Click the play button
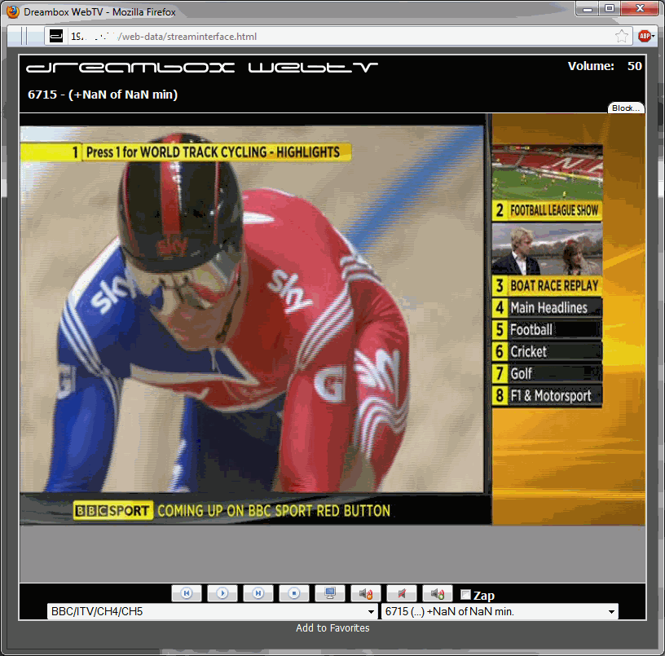Screen dimensions: 665x656 click(x=222, y=592)
